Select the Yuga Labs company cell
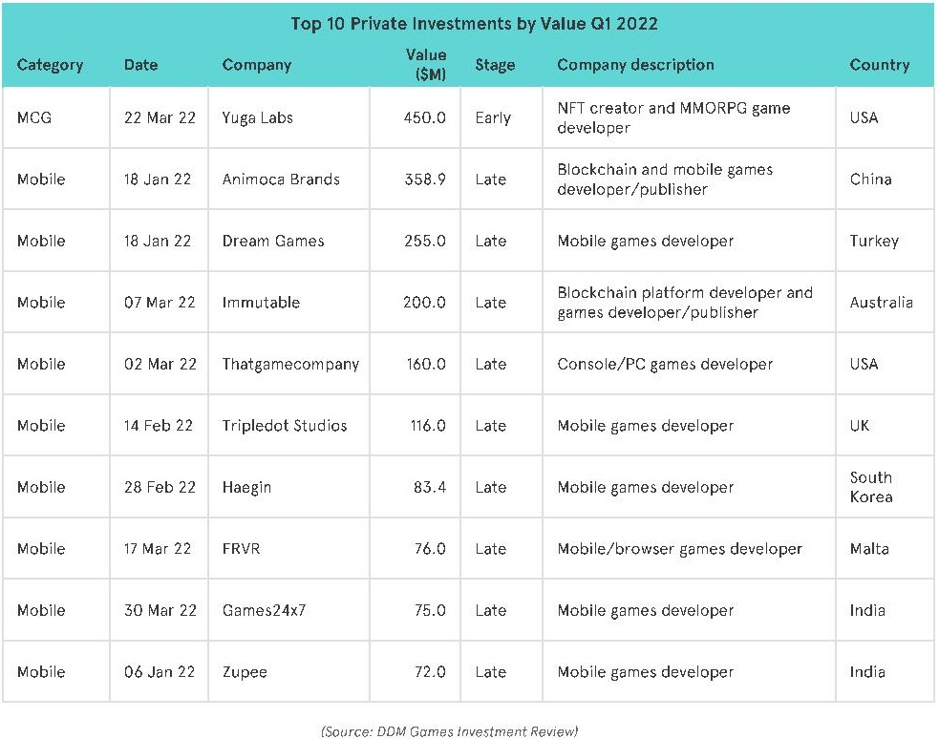 coord(257,117)
